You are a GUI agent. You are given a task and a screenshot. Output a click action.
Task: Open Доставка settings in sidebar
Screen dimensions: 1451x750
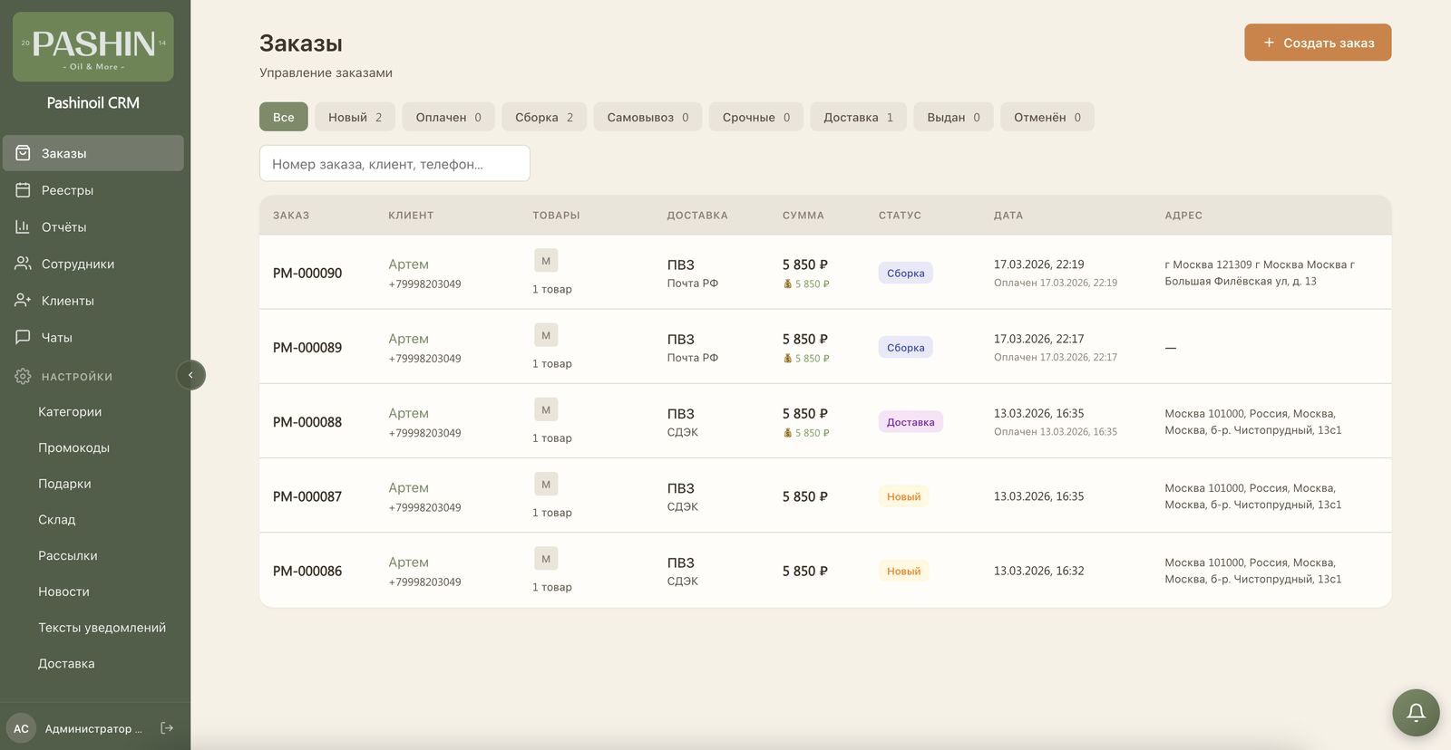coord(66,663)
